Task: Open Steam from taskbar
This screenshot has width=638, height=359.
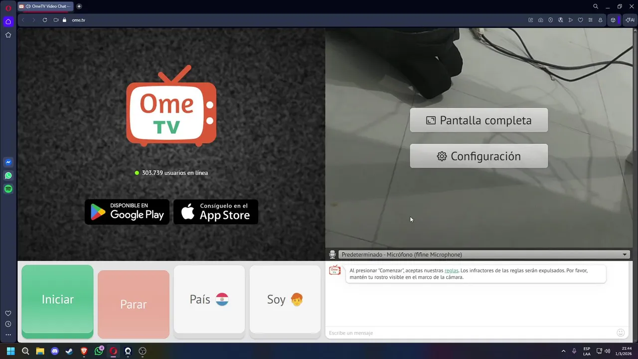Action: click(x=69, y=351)
